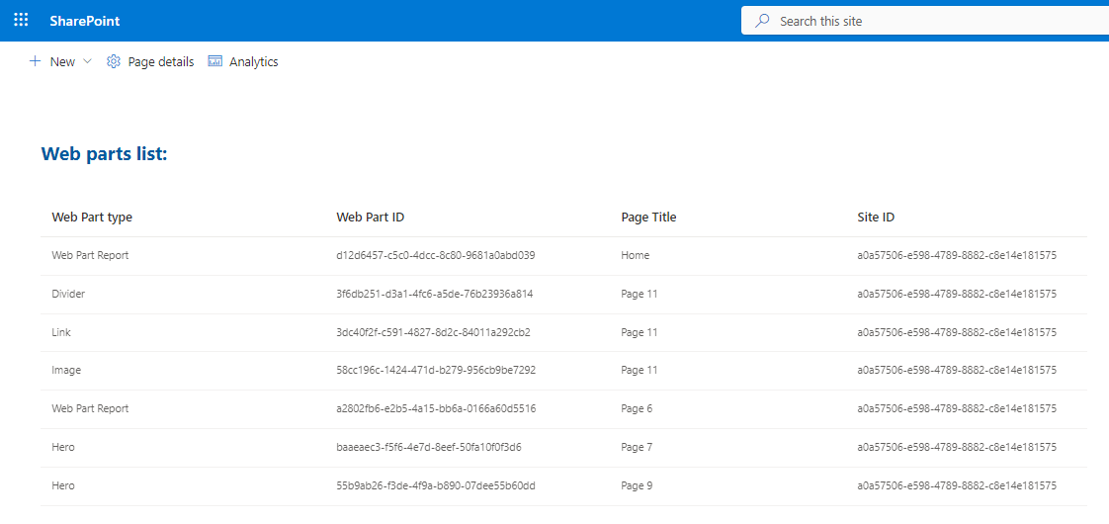Click Page 11 in the Link row

pyautogui.click(x=640, y=331)
